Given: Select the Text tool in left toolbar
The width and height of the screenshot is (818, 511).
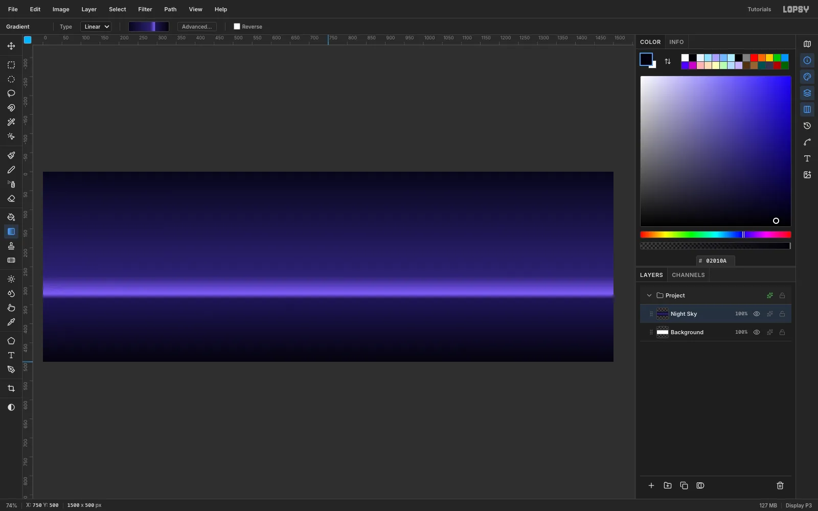Looking at the screenshot, I should point(11,355).
